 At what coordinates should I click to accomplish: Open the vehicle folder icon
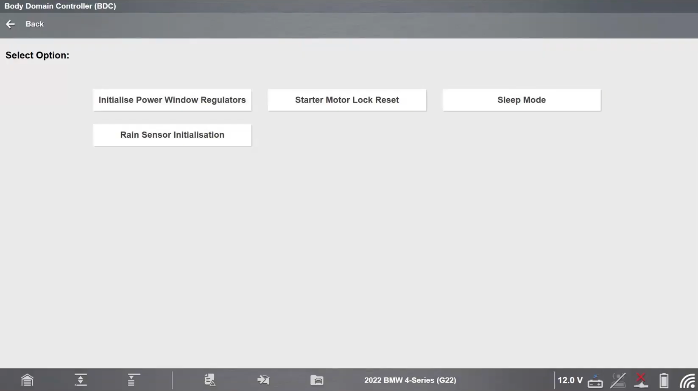pos(317,380)
